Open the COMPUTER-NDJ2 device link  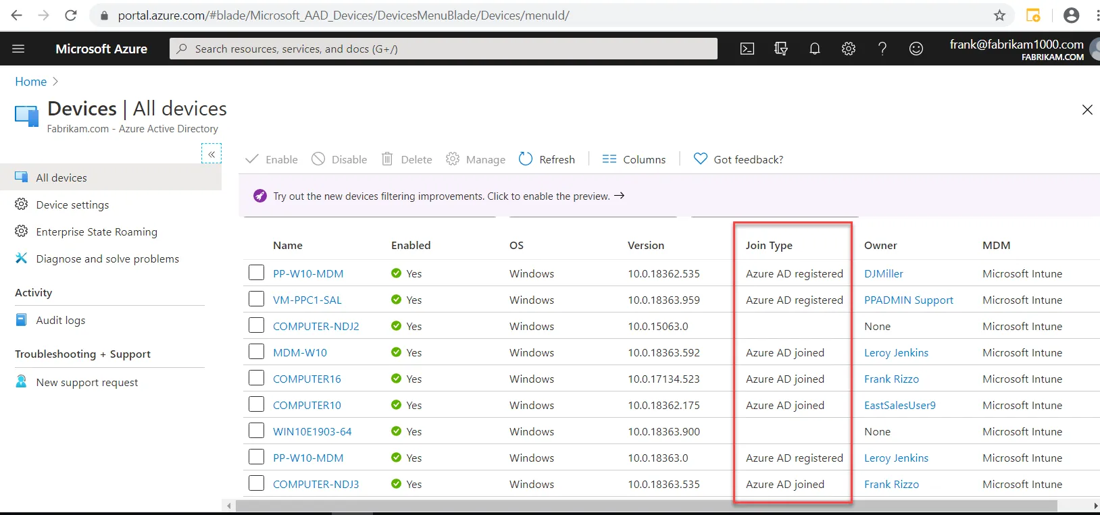[316, 326]
